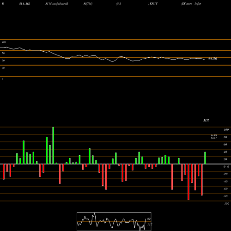Click the EFUT ticker symbol in header
The height and width of the screenshot is (231, 231).
[153, 4]
